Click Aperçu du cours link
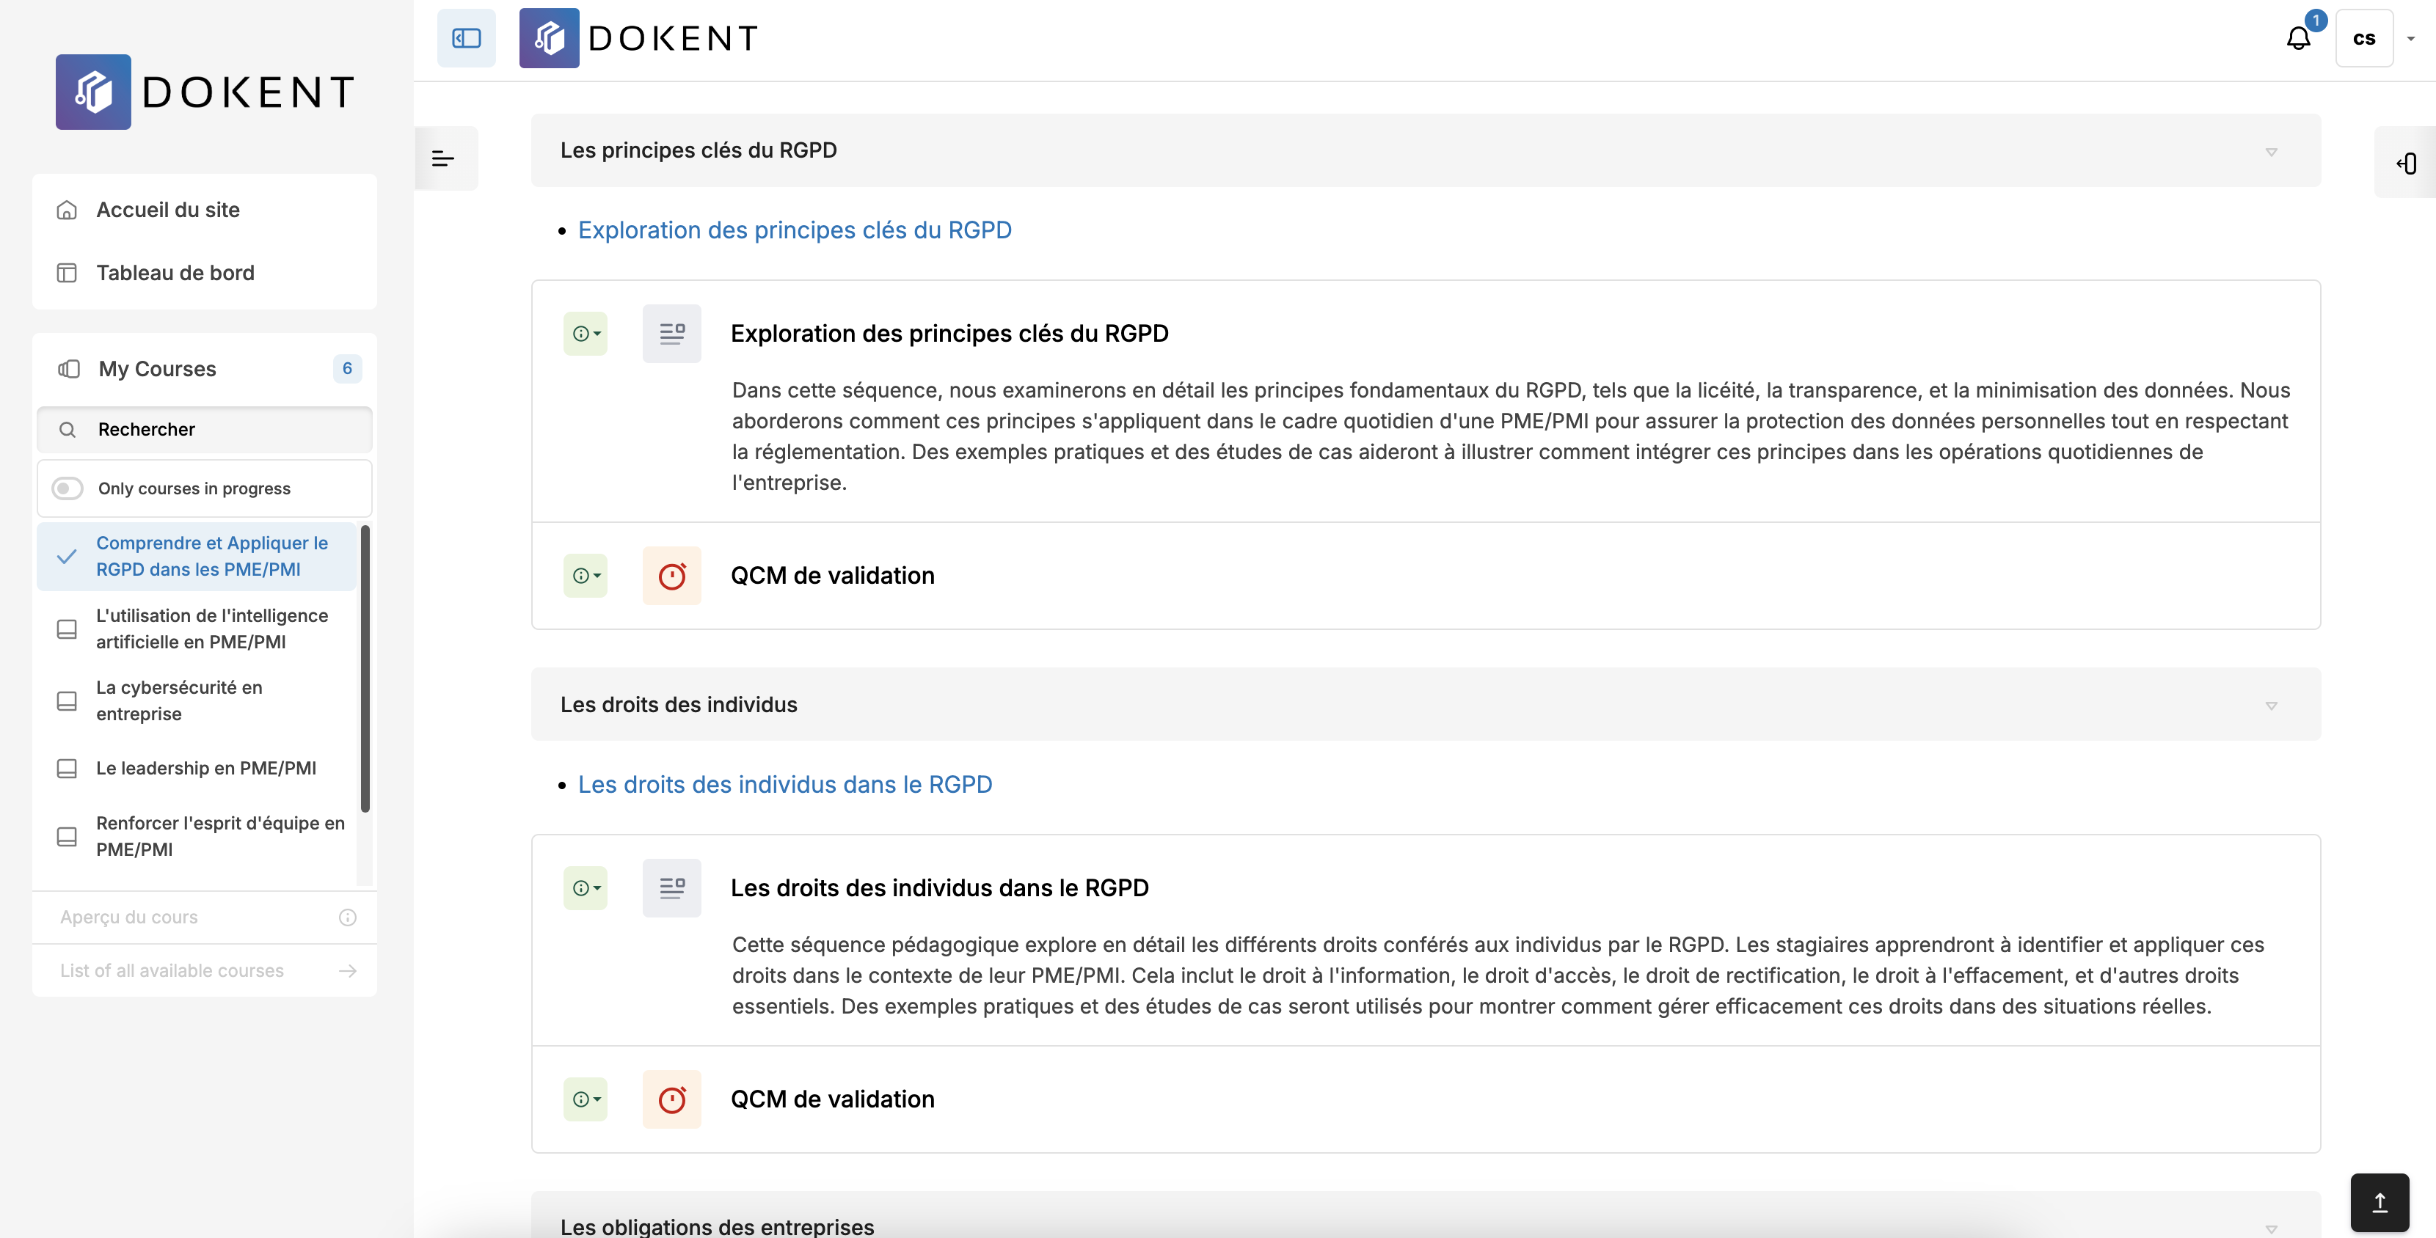This screenshot has height=1238, width=2436. tap(130, 917)
